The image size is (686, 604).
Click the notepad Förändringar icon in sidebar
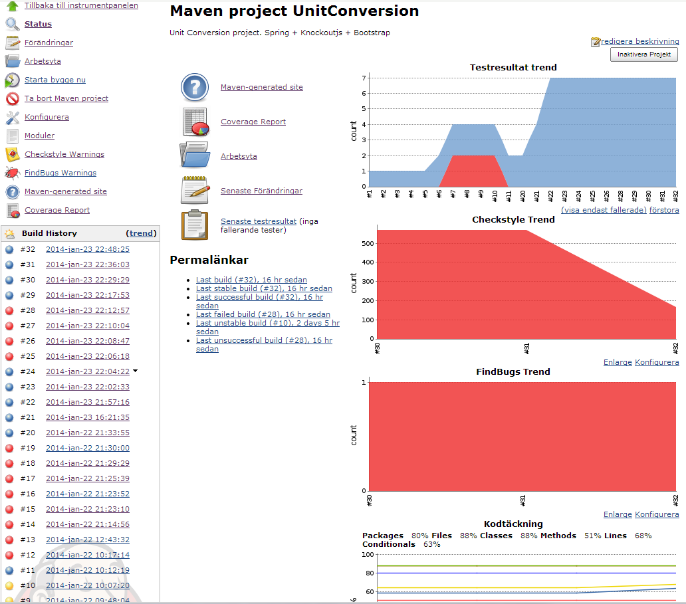click(12, 43)
